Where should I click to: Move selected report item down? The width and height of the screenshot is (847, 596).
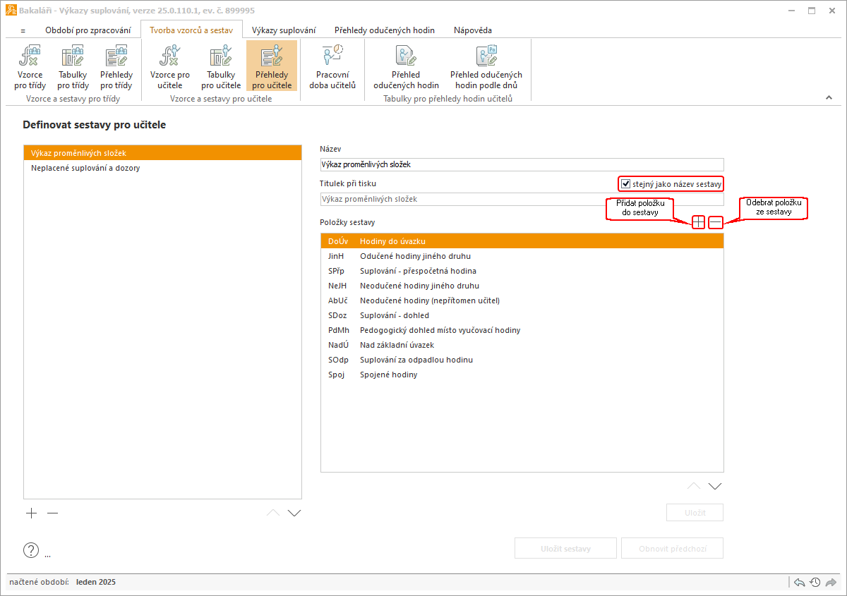[x=715, y=486]
